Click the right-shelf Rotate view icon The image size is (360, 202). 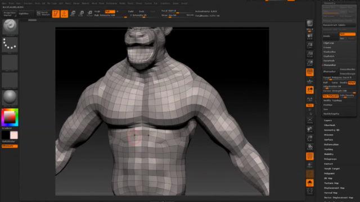point(310,147)
